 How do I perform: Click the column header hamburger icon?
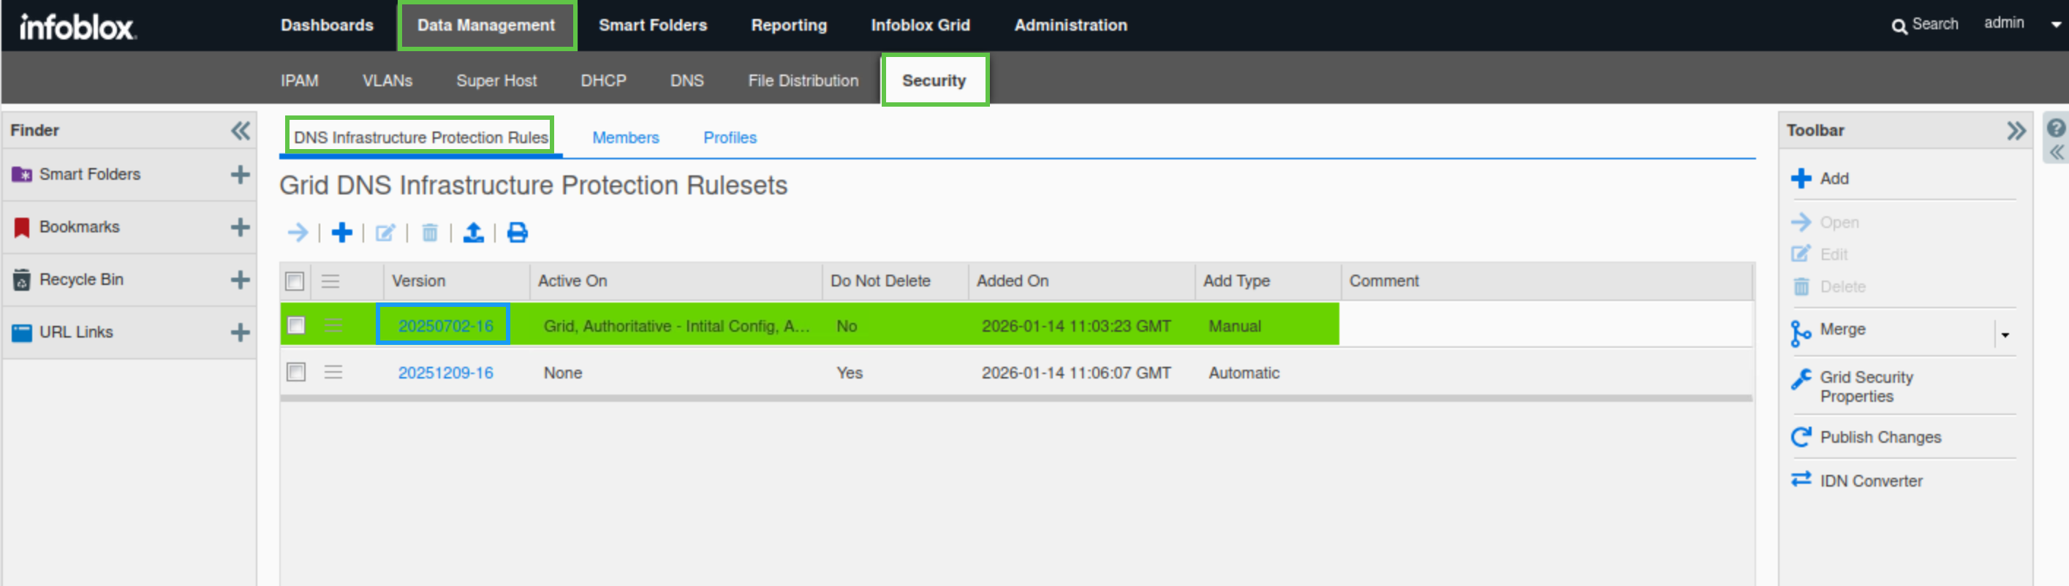point(330,281)
